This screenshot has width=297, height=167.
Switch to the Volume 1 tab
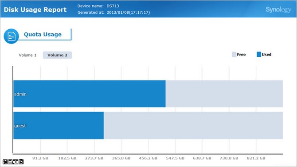point(27,55)
